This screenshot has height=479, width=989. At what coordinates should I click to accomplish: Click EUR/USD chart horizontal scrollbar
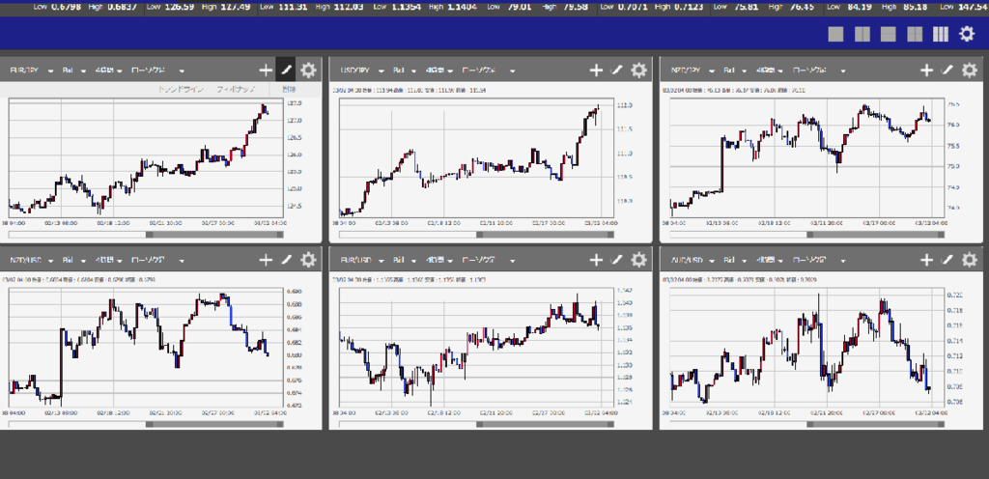[x=476, y=424]
